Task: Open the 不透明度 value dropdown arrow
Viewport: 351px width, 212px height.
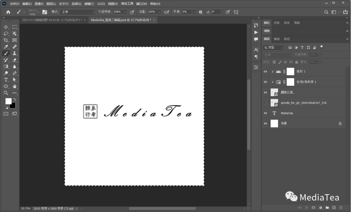Action: [x=125, y=12]
